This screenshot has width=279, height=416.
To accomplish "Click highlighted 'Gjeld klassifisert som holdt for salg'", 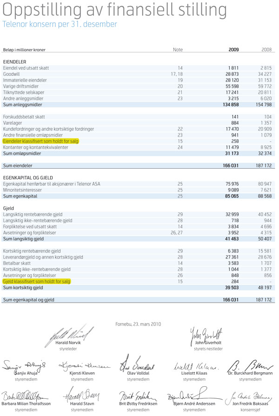I will [x=36, y=281].
